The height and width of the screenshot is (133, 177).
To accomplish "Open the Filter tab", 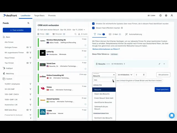I will [99, 34].
